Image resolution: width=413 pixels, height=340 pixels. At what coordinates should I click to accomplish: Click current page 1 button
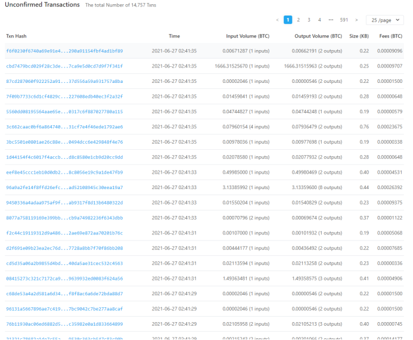(x=288, y=20)
